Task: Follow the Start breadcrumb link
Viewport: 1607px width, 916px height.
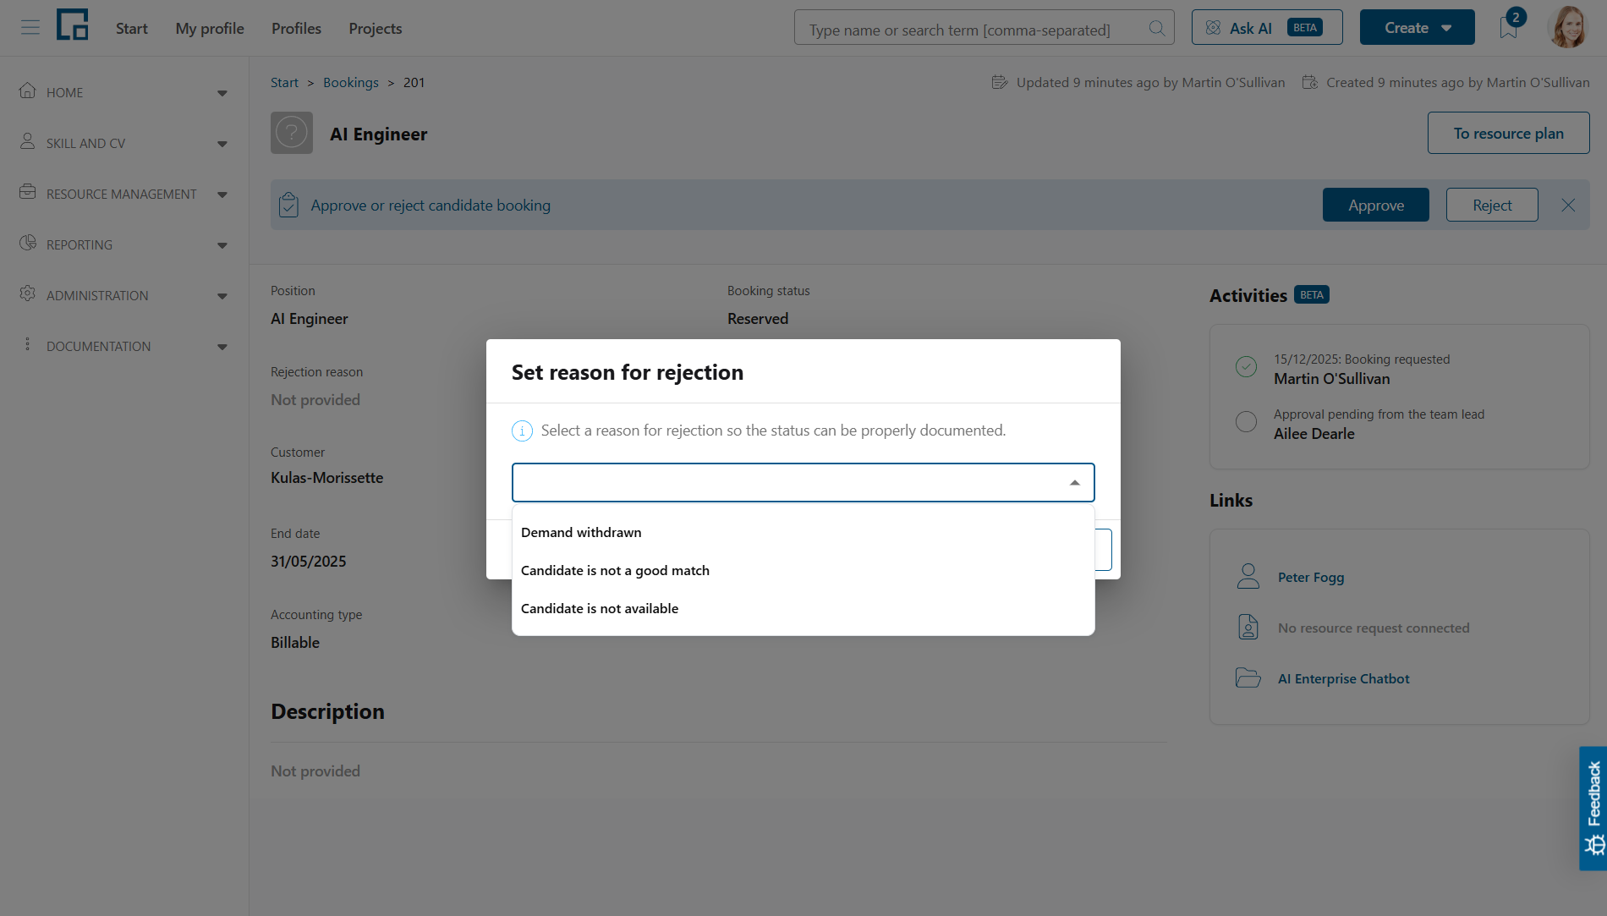Action: pos(284,82)
